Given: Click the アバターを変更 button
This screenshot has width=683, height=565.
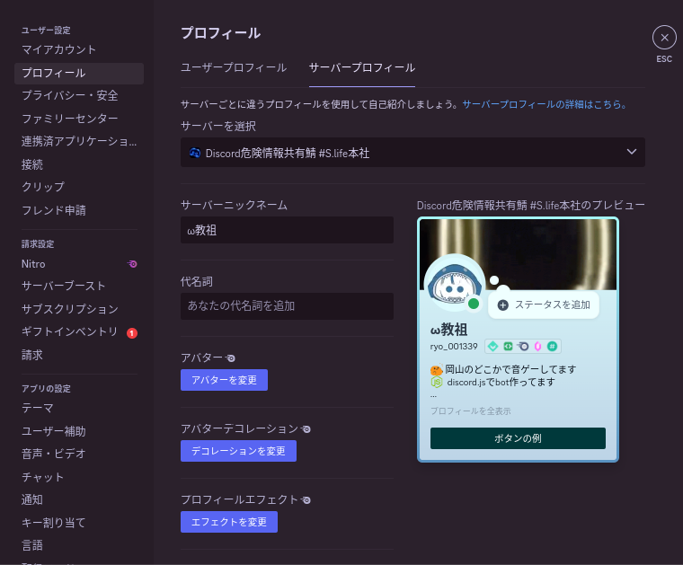Looking at the screenshot, I should coord(224,380).
